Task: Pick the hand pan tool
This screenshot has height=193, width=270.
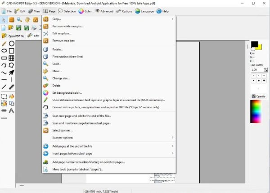Action: click(27, 20)
